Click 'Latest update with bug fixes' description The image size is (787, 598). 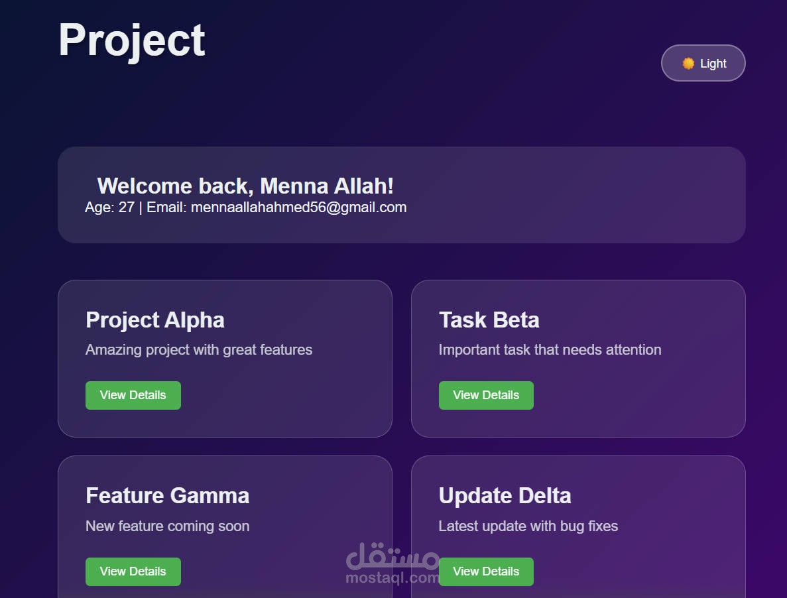(x=528, y=526)
